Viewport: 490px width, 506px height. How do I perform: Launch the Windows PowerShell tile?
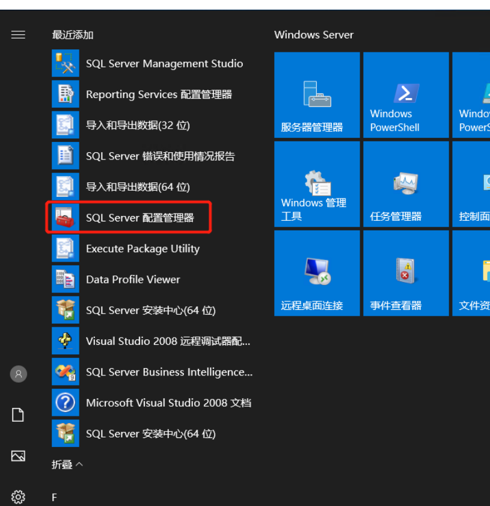[406, 95]
